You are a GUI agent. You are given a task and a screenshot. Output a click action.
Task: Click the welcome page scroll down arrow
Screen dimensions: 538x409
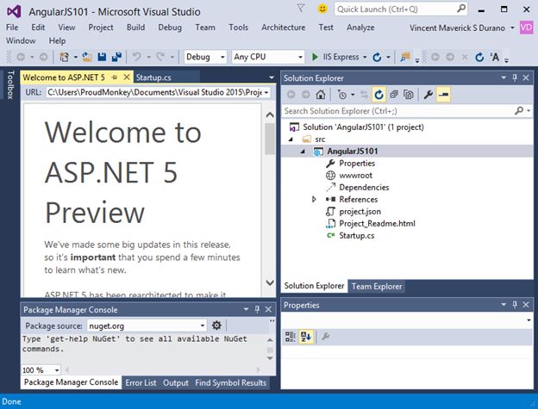click(x=270, y=282)
